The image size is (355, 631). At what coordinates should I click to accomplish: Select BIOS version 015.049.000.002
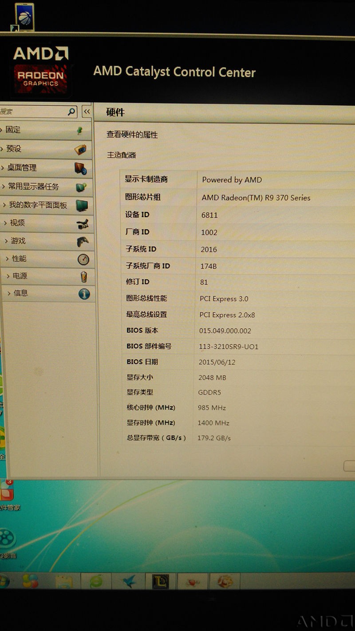click(x=225, y=331)
